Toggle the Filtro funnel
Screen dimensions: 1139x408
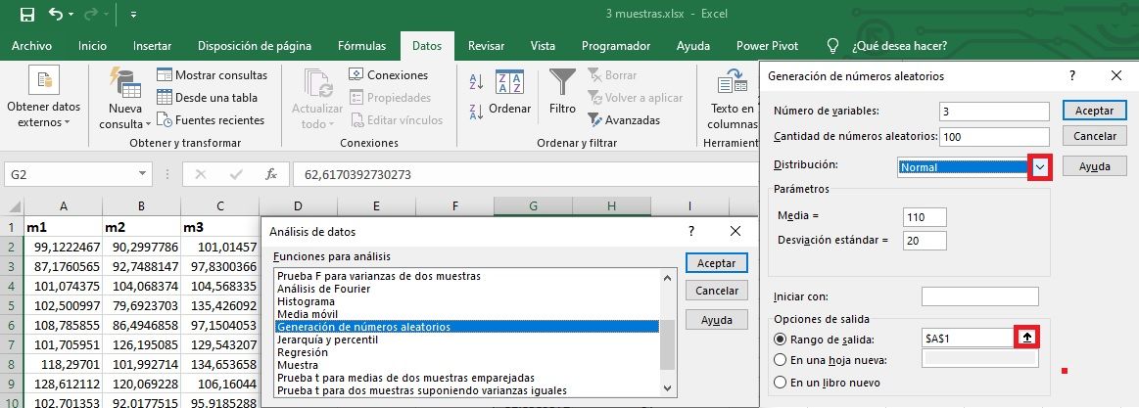(x=562, y=92)
